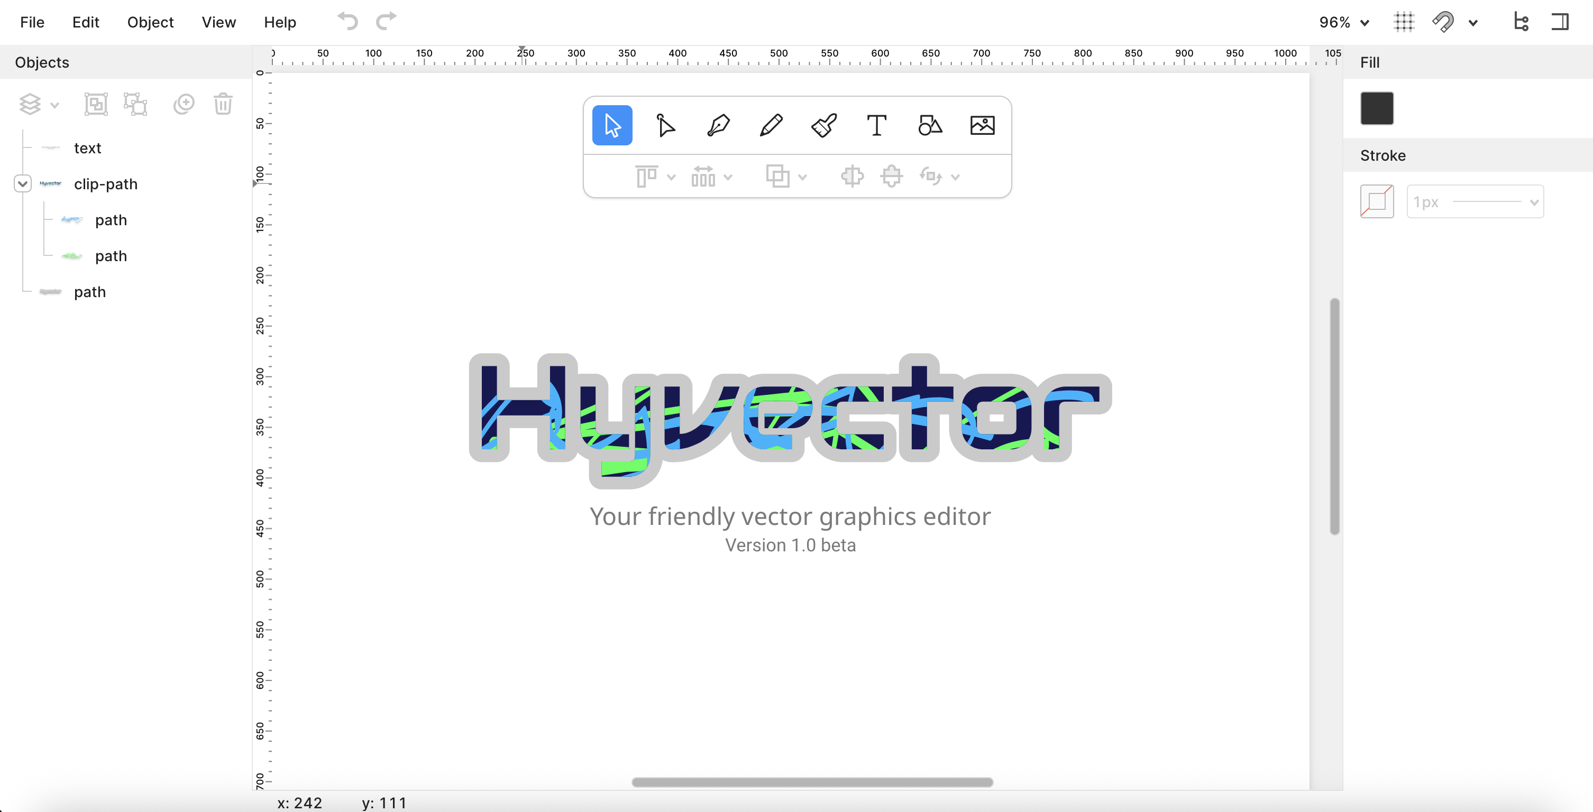Viewport: 1593px width, 812px height.
Task: Open the Object menu
Action: (150, 22)
